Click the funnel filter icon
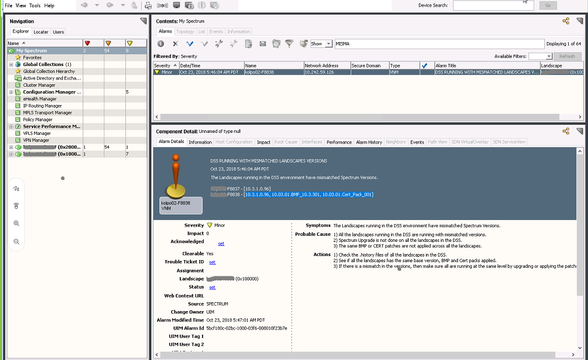 tap(289, 44)
